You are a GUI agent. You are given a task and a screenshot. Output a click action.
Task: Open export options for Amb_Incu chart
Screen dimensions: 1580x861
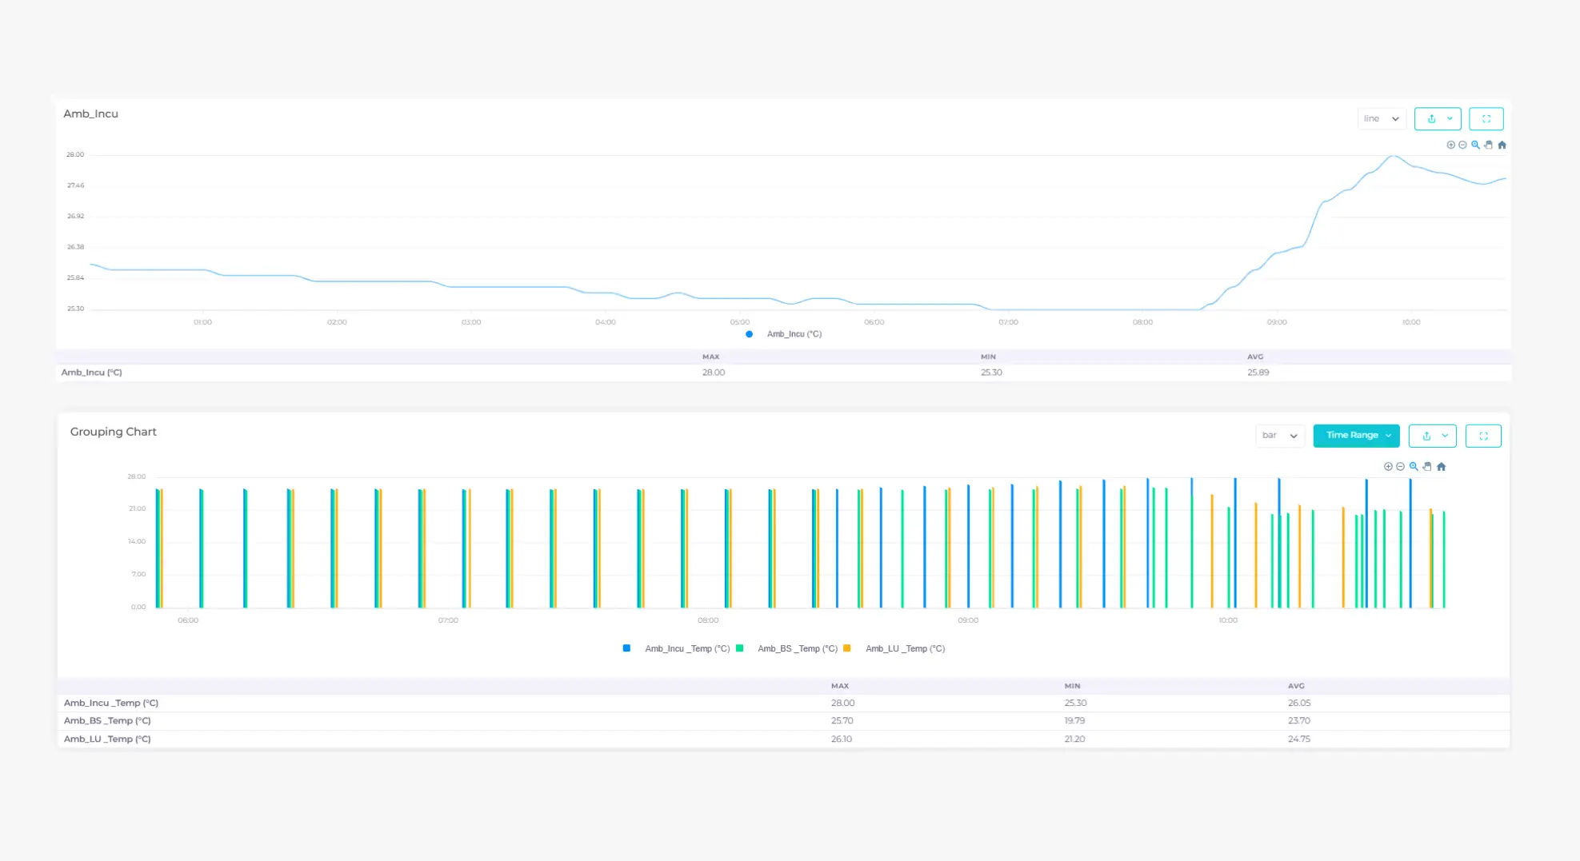pyautogui.click(x=1438, y=119)
